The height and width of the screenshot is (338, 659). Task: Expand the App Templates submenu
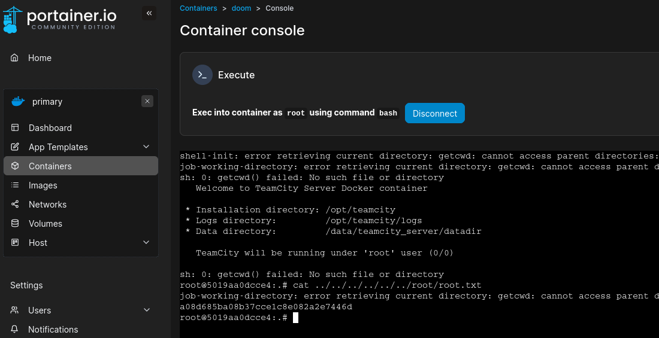146,147
